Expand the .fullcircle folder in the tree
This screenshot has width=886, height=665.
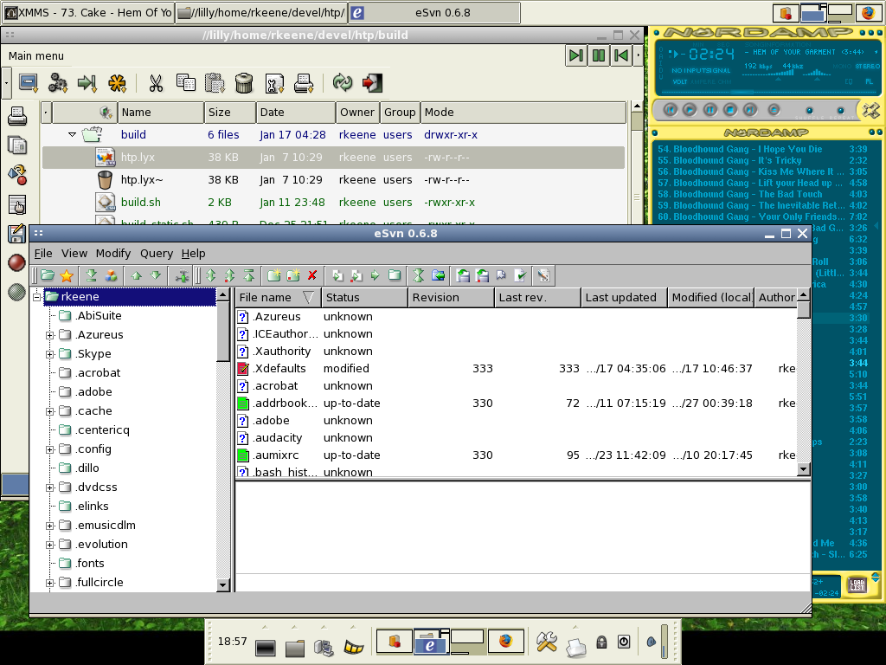[49, 583]
